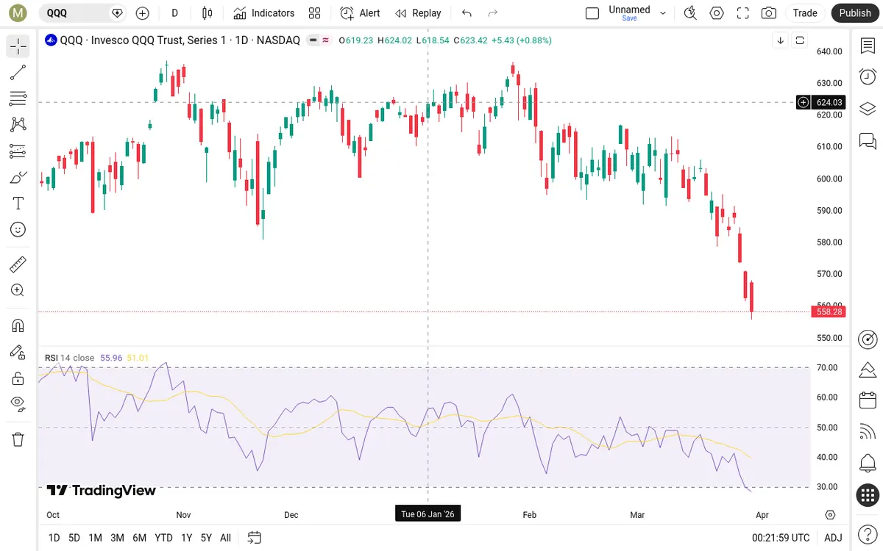Publish the chart idea
The height and width of the screenshot is (551, 883).
coord(854,12)
